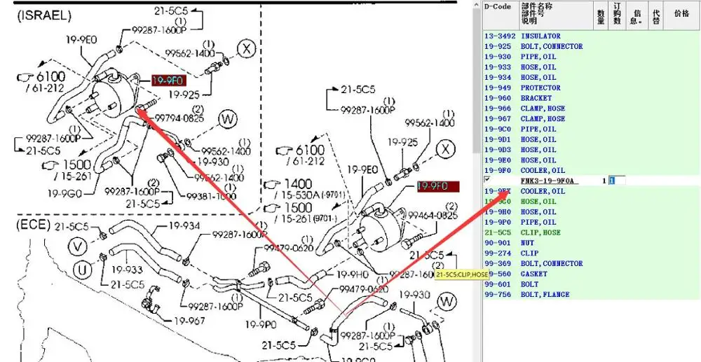Click the 99464-0825 bolt label in diagram
The image size is (701, 362).
pyautogui.click(x=433, y=216)
